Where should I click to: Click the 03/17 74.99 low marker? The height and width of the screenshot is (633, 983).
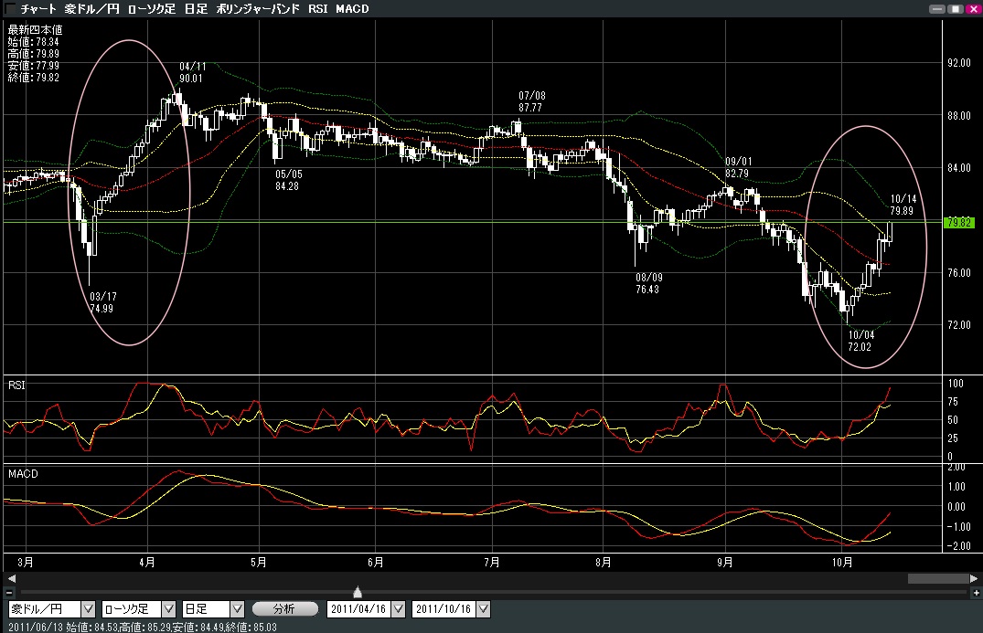(x=102, y=301)
